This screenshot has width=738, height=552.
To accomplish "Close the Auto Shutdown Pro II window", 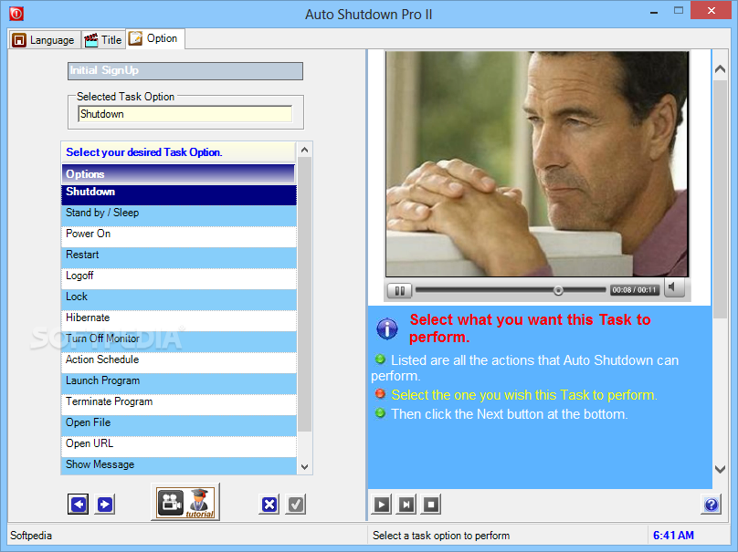I will pyautogui.click(x=712, y=10).
